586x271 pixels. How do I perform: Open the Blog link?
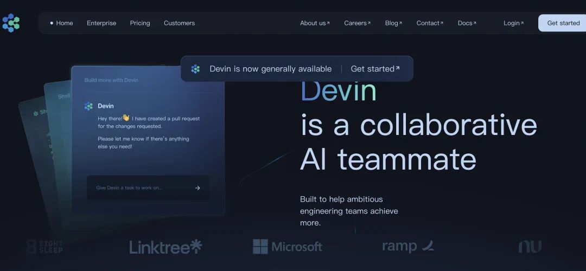393,23
